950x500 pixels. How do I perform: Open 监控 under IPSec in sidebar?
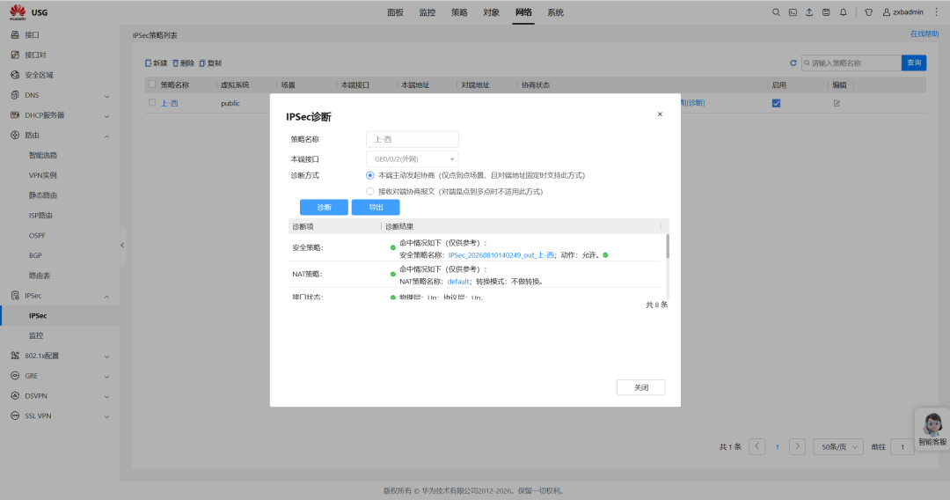[36, 335]
